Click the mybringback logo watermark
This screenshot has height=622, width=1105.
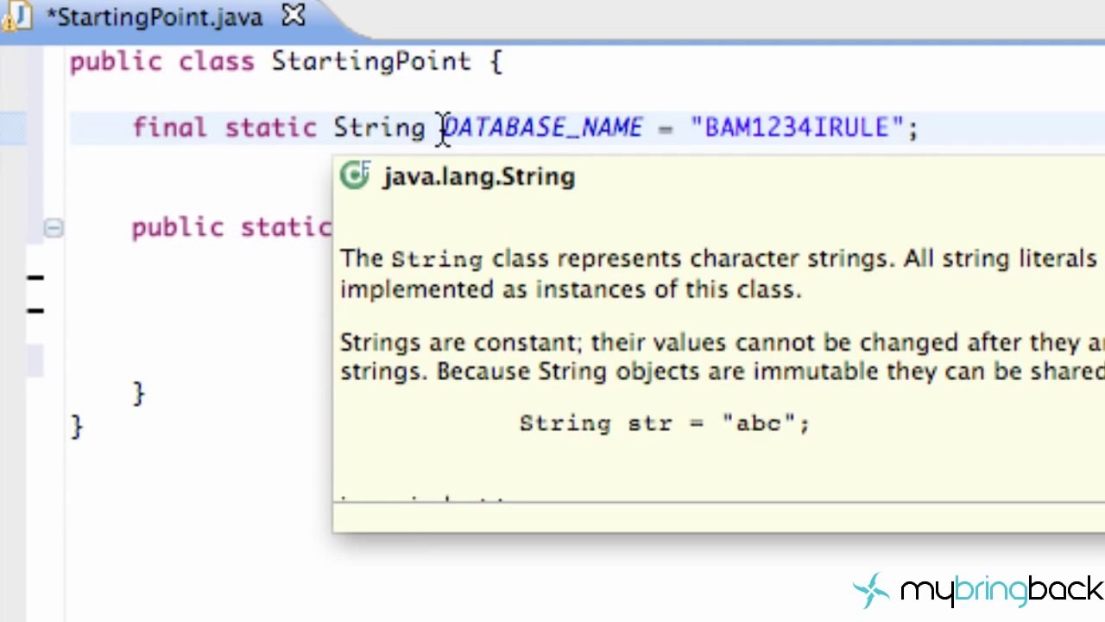(978, 591)
